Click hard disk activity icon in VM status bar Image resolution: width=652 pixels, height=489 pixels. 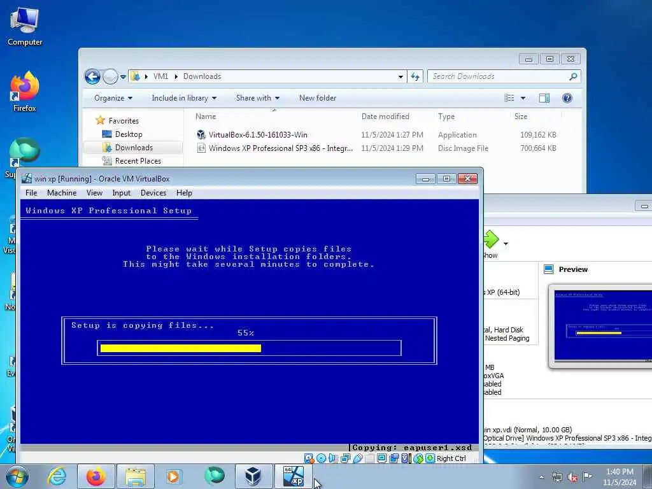pyautogui.click(x=309, y=458)
